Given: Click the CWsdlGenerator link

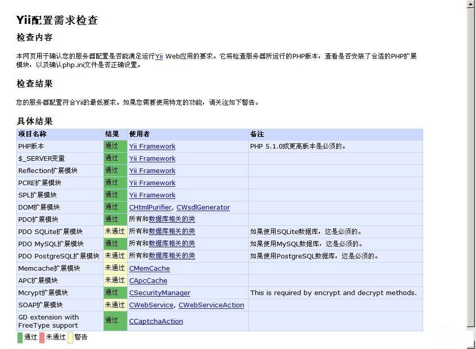Looking at the screenshot, I should tap(203, 207).
